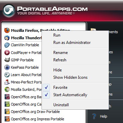This screenshot has height=123, width=123.
Task: Select the CoolPlayer+ Portable entry
Action: click(x=26, y=53)
